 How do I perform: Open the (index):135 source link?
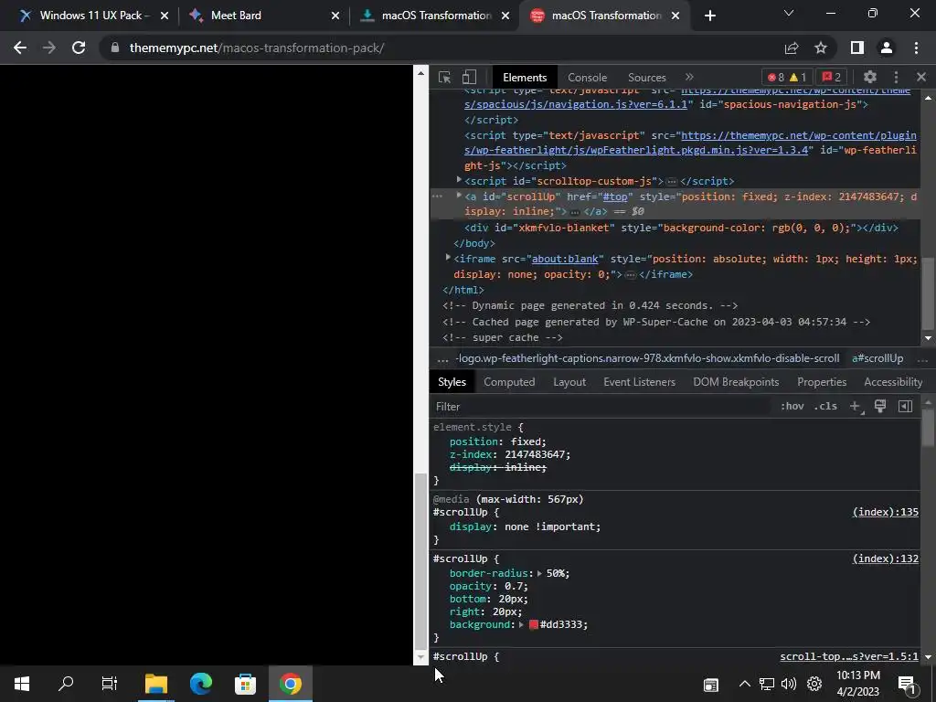click(x=885, y=512)
